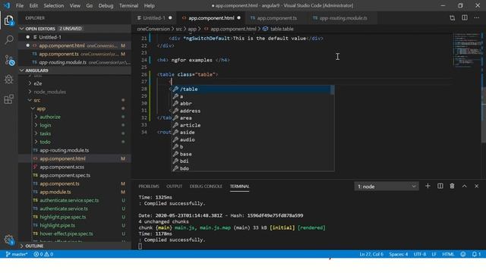
Task: Click the editor minimap code overview
Action: (467, 49)
